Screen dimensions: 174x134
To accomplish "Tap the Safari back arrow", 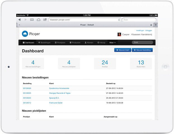I will pos(20,20).
